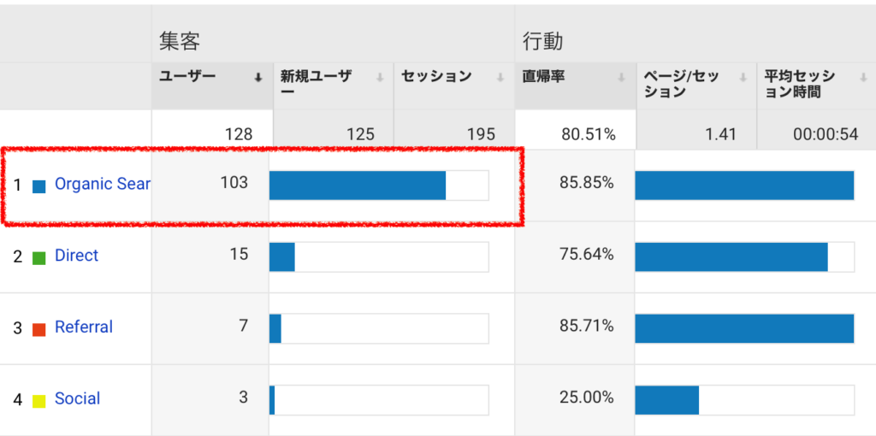The width and height of the screenshot is (876, 436).
Task: Select the セッション column header
Action: pos(436,77)
